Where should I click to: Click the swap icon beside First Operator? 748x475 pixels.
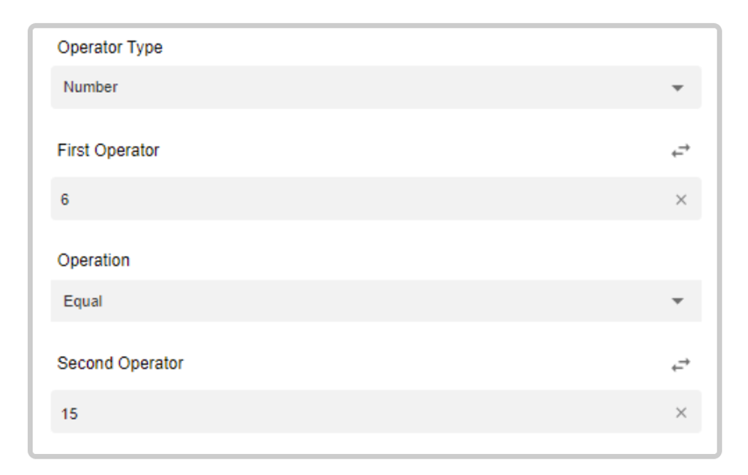[681, 151]
